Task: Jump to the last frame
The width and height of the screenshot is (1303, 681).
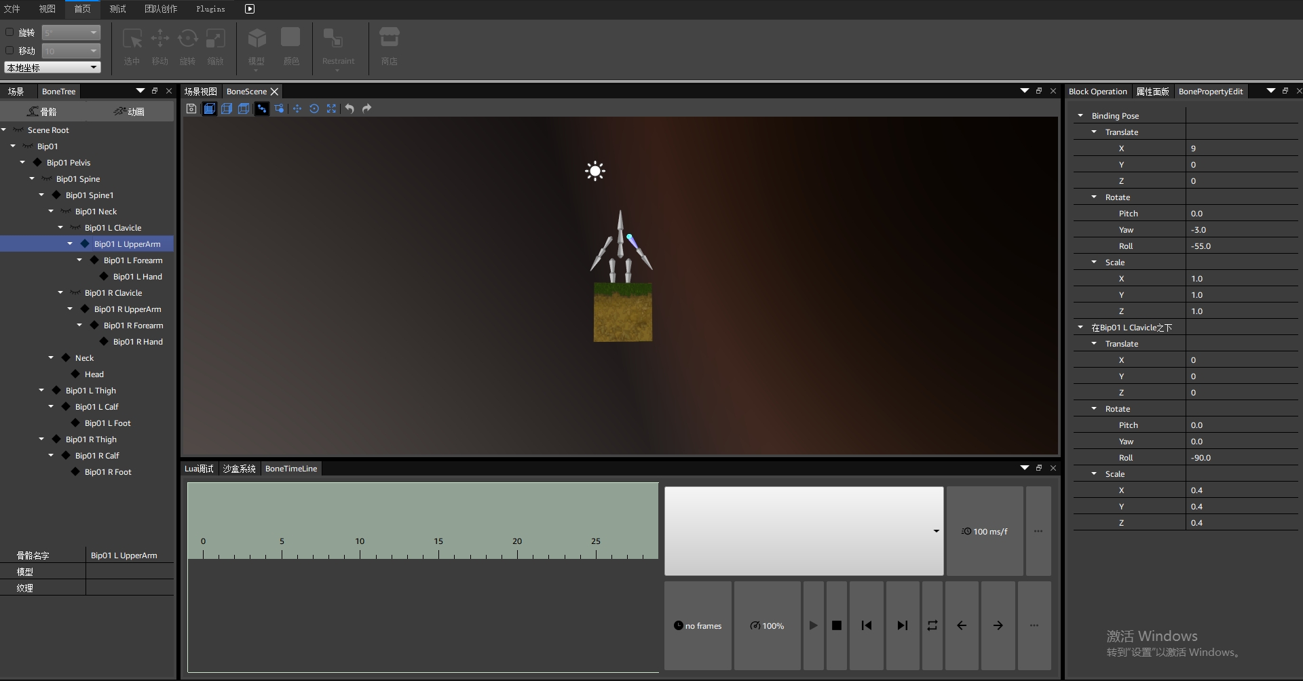Action: click(x=903, y=625)
